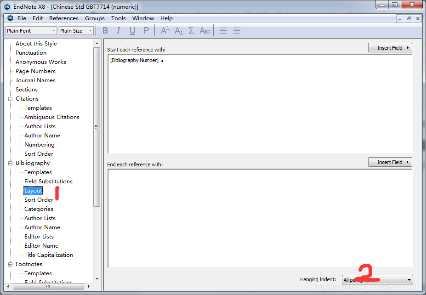Apply Superscript formatting icon
Screen dimensions: 426x295
165,30
